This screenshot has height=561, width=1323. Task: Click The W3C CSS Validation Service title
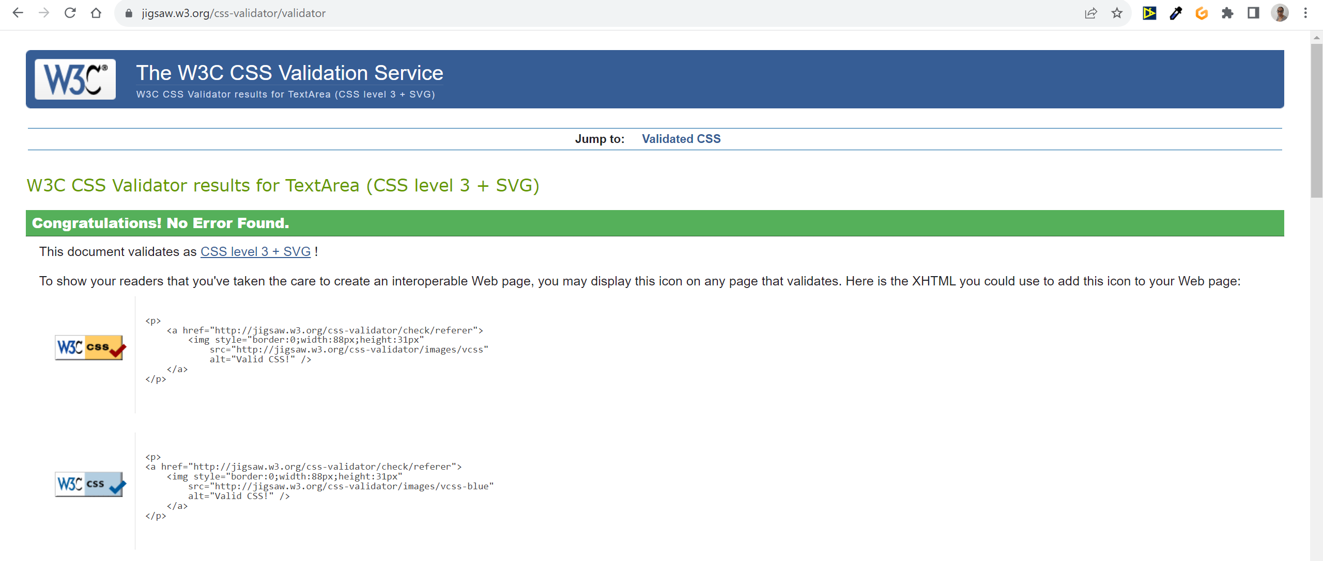tap(289, 73)
